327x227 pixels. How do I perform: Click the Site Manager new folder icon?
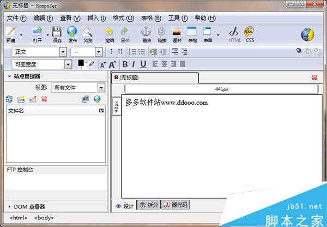[x=21, y=99]
